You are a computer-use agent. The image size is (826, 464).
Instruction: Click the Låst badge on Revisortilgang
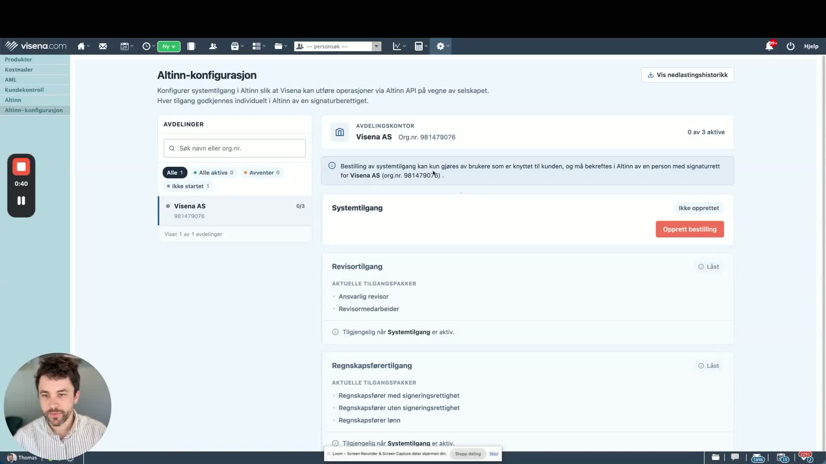(709, 267)
